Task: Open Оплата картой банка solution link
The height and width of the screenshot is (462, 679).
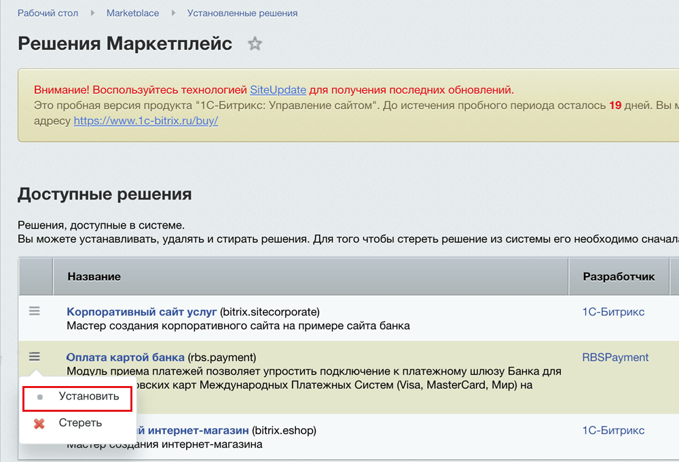Action: (x=126, y=358)
